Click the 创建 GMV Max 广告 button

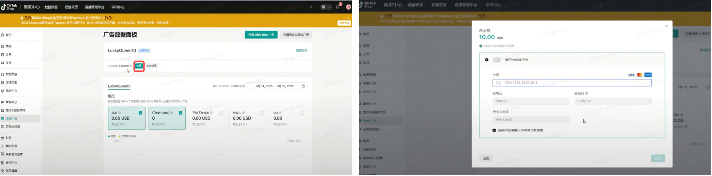pos(261,35)
